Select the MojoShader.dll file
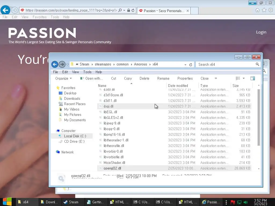 click(x=114, y=163)
